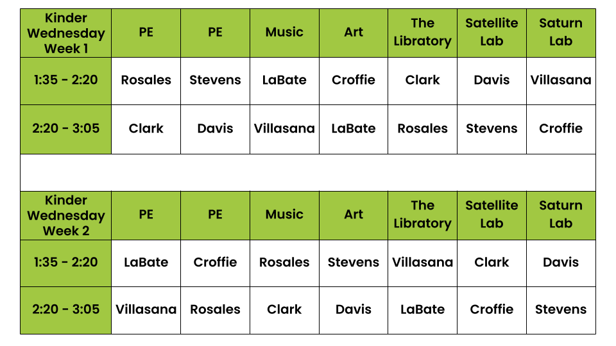Screen dimensions: 616x346
Task: Select Stevens under Week 2 Art
Action: [354, 262]
